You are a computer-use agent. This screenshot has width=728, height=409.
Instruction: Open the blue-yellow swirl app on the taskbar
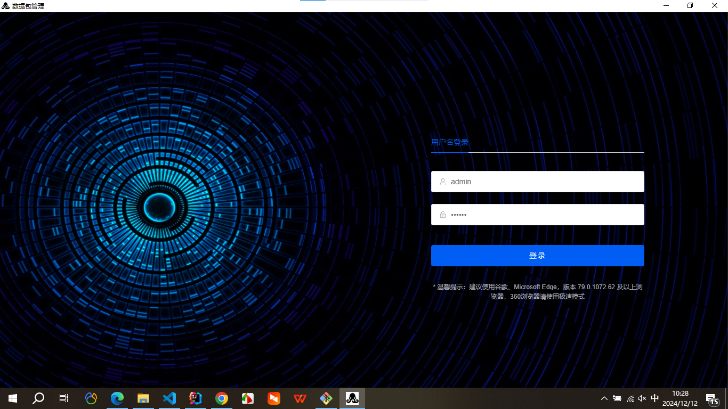(91, 398)
